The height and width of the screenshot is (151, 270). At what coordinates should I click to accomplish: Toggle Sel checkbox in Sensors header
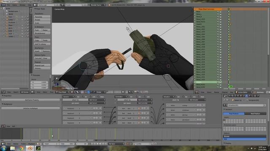tap(76, 97)
